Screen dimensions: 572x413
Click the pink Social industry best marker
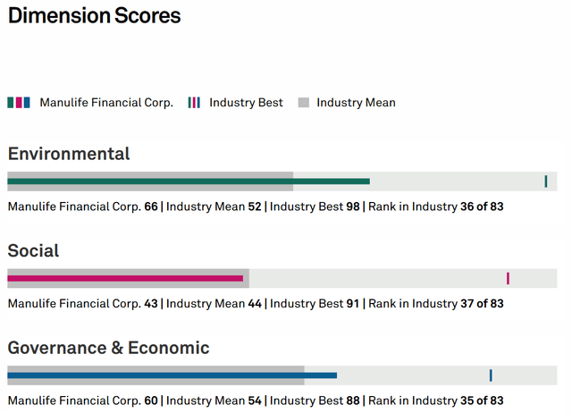508,278
